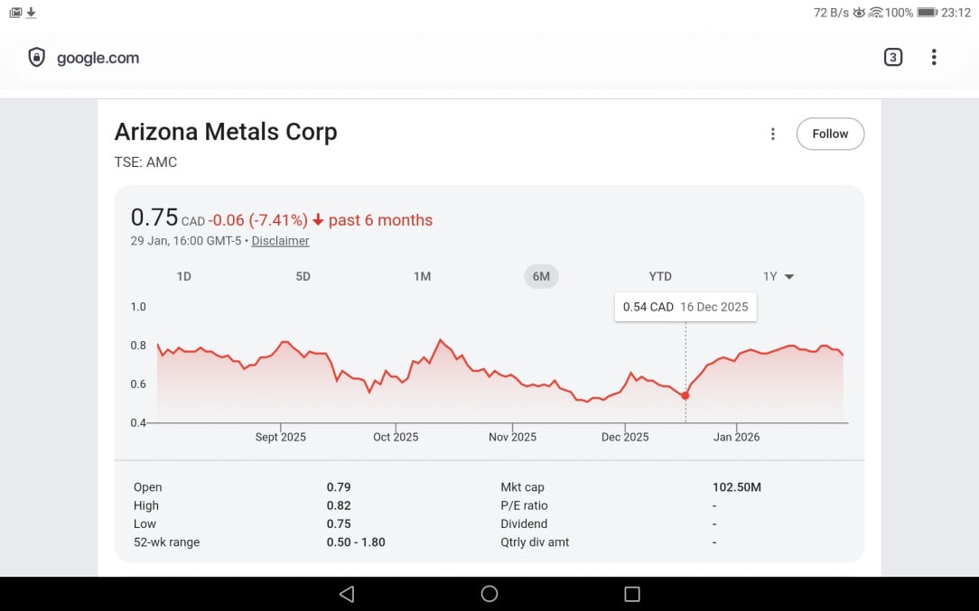The image size is (979, 611).
Task: Show the YTD chart range
Action: tap(660, 276)
